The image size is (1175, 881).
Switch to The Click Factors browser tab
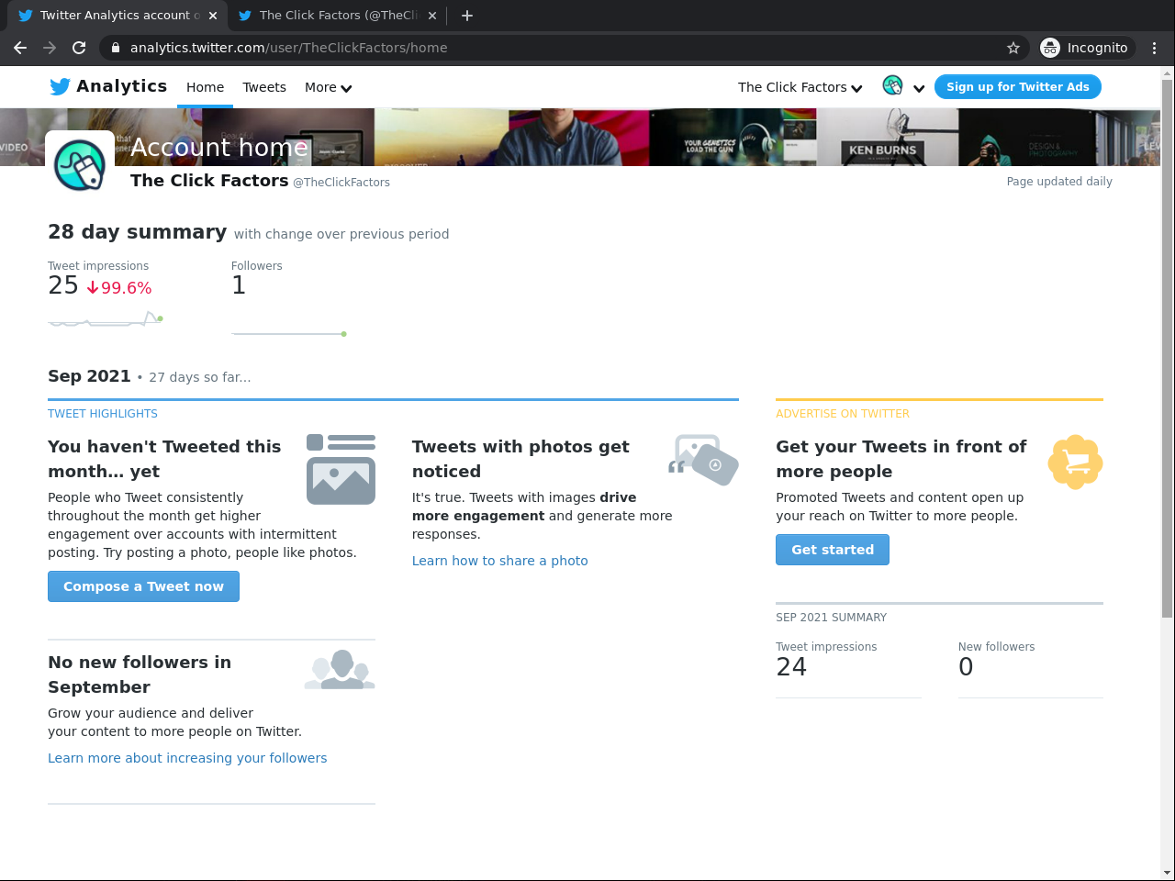coord(337,16)
